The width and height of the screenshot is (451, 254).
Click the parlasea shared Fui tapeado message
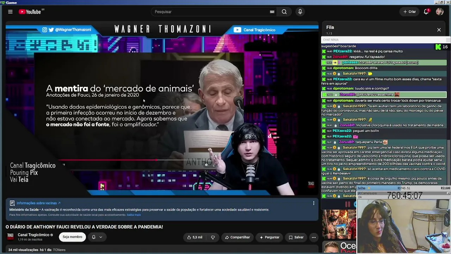[x=384, y=62]
